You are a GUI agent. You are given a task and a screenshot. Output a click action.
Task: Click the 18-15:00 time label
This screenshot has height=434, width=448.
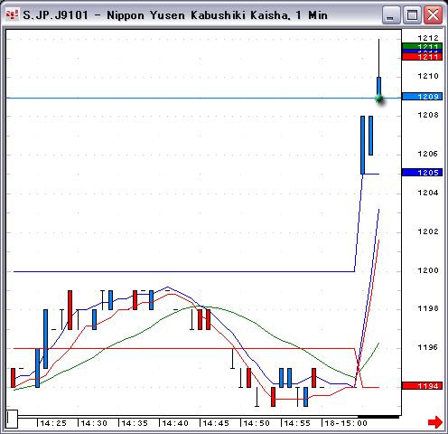tap(346, 423)
